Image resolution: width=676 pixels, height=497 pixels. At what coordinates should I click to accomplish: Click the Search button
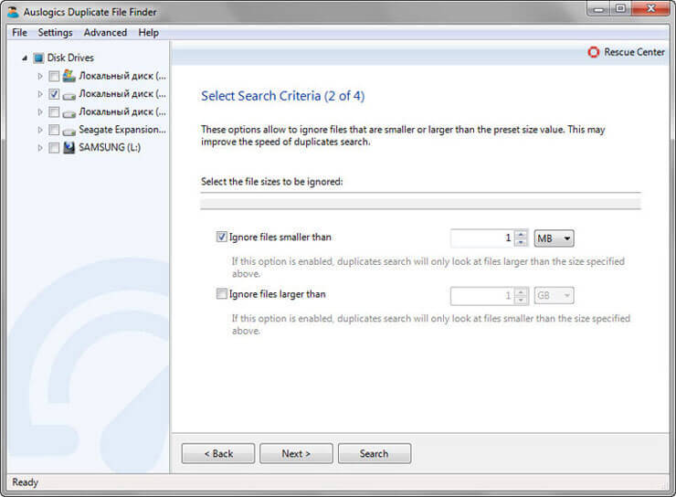pyautogui.click(x=374, y=453)
